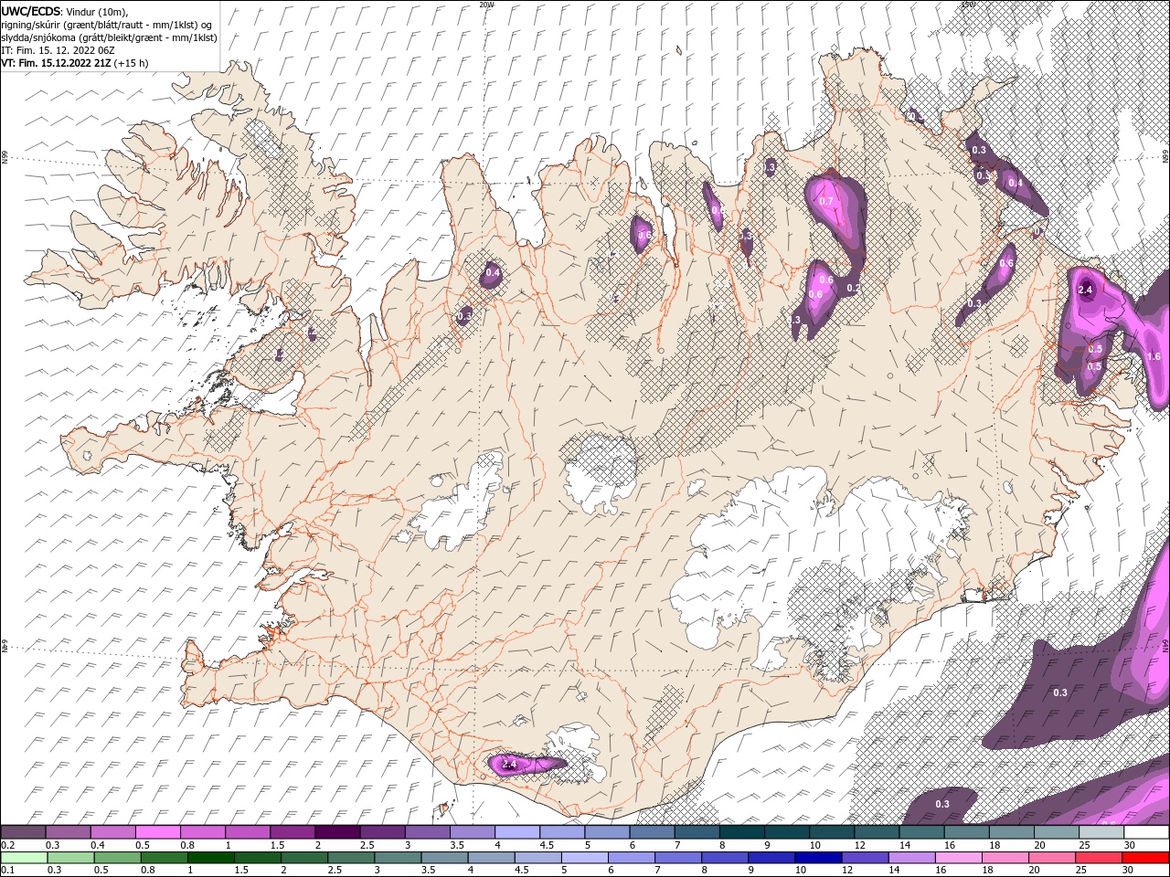Image resolution: width=1170 pixels, height=877 pixels.
Task: Click the Hofsjökull glacier white area in center
Action: coord(600,470)
